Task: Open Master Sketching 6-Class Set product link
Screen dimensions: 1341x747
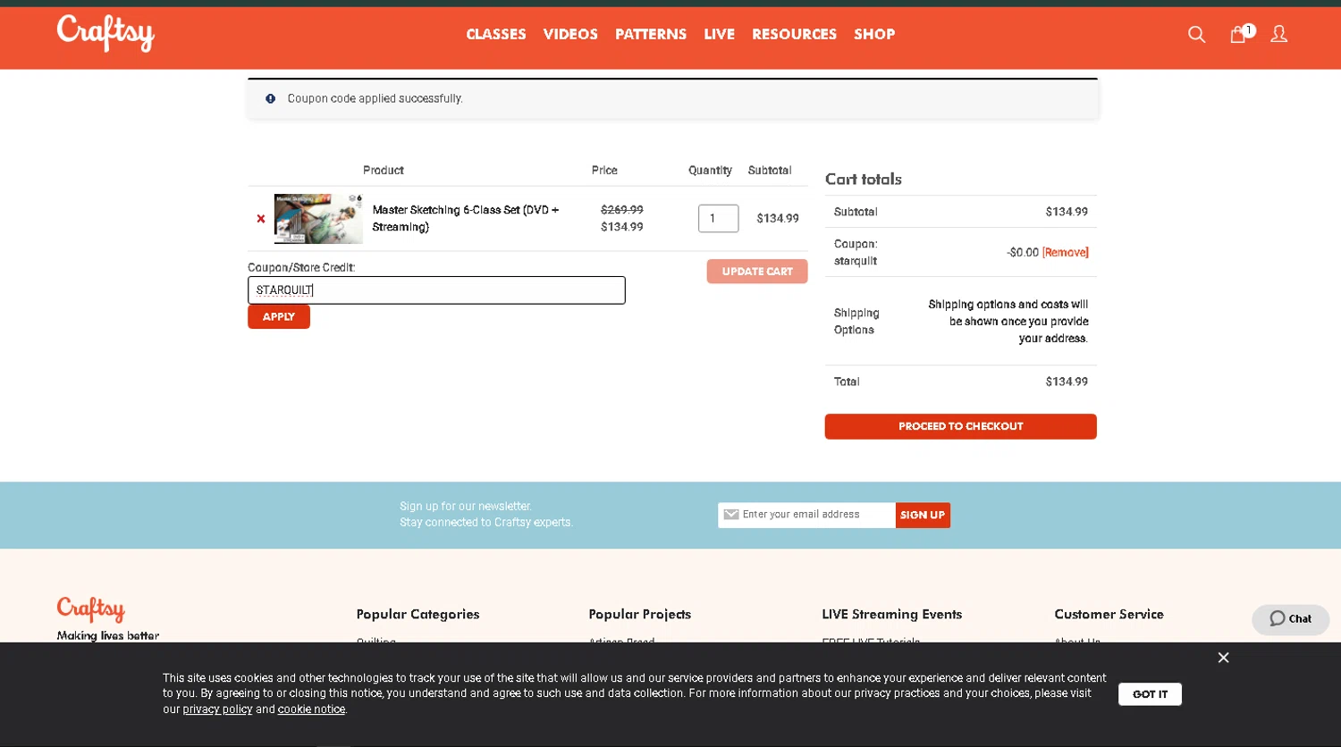Action: coord(466,218)
